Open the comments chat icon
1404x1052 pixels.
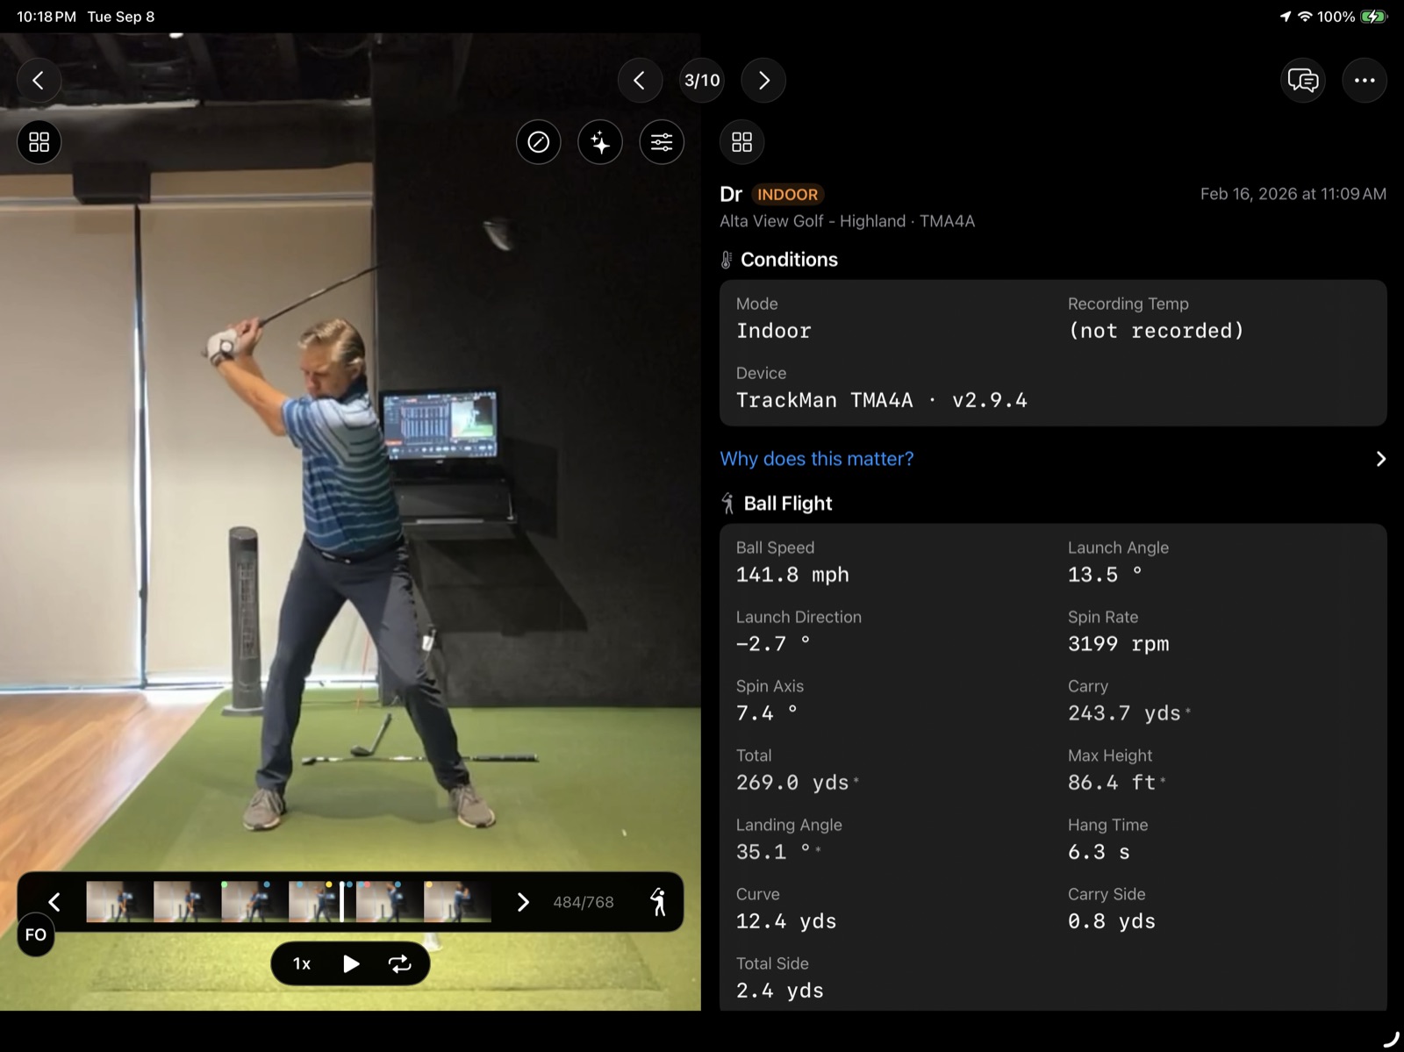click(x=1303, y=81)
